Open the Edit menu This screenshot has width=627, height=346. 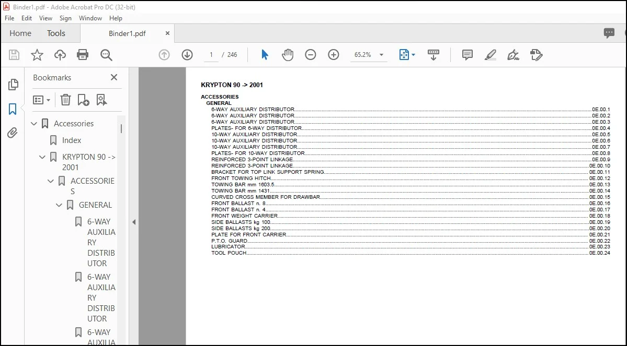26,18
